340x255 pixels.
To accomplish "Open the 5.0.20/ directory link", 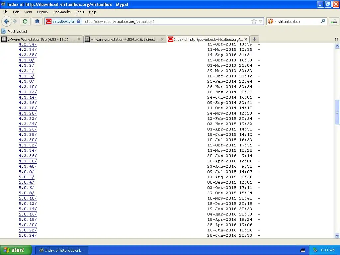I will pos(28,225).
